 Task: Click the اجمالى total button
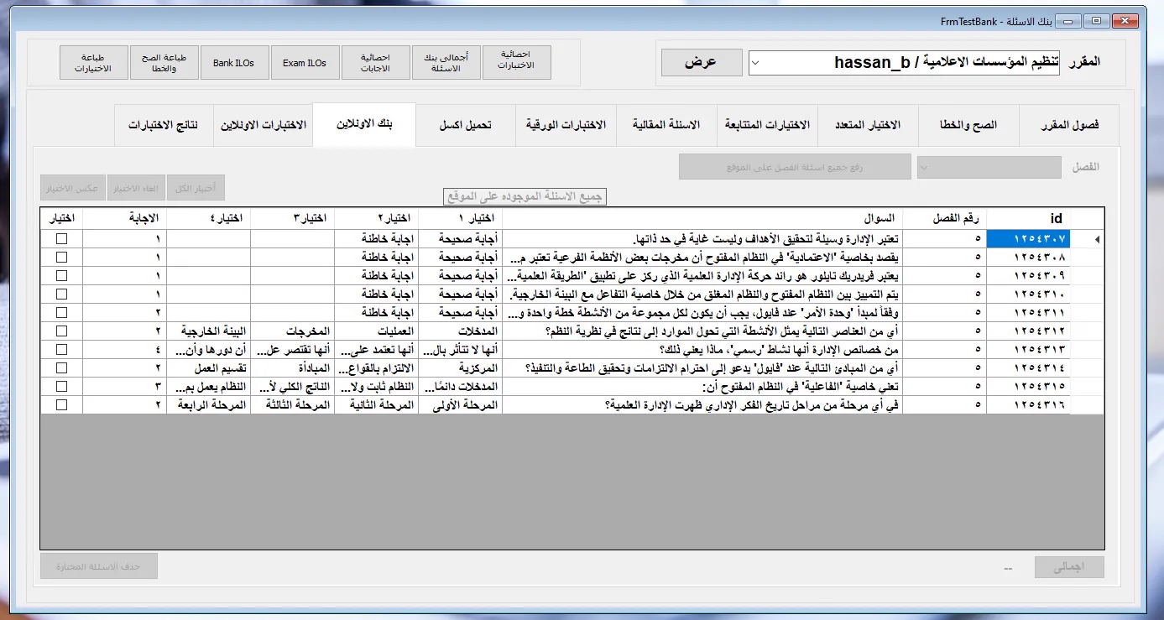pyautogui.click(x=1069, y=566)
